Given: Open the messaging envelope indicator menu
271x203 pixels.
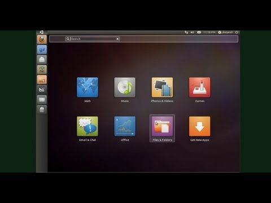Looking at the screenshot, I should pos(199,32).
